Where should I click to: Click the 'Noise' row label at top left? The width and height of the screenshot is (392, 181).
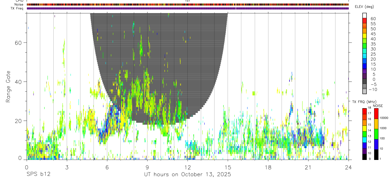pos(19,4)
